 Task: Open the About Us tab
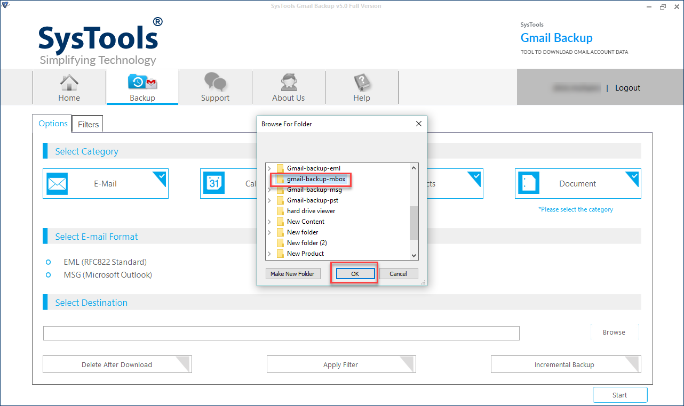(x=288, y=87)
